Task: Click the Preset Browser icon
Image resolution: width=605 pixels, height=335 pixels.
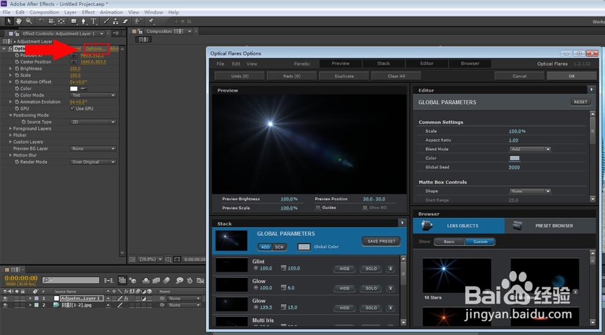Action: pos(517,226)
